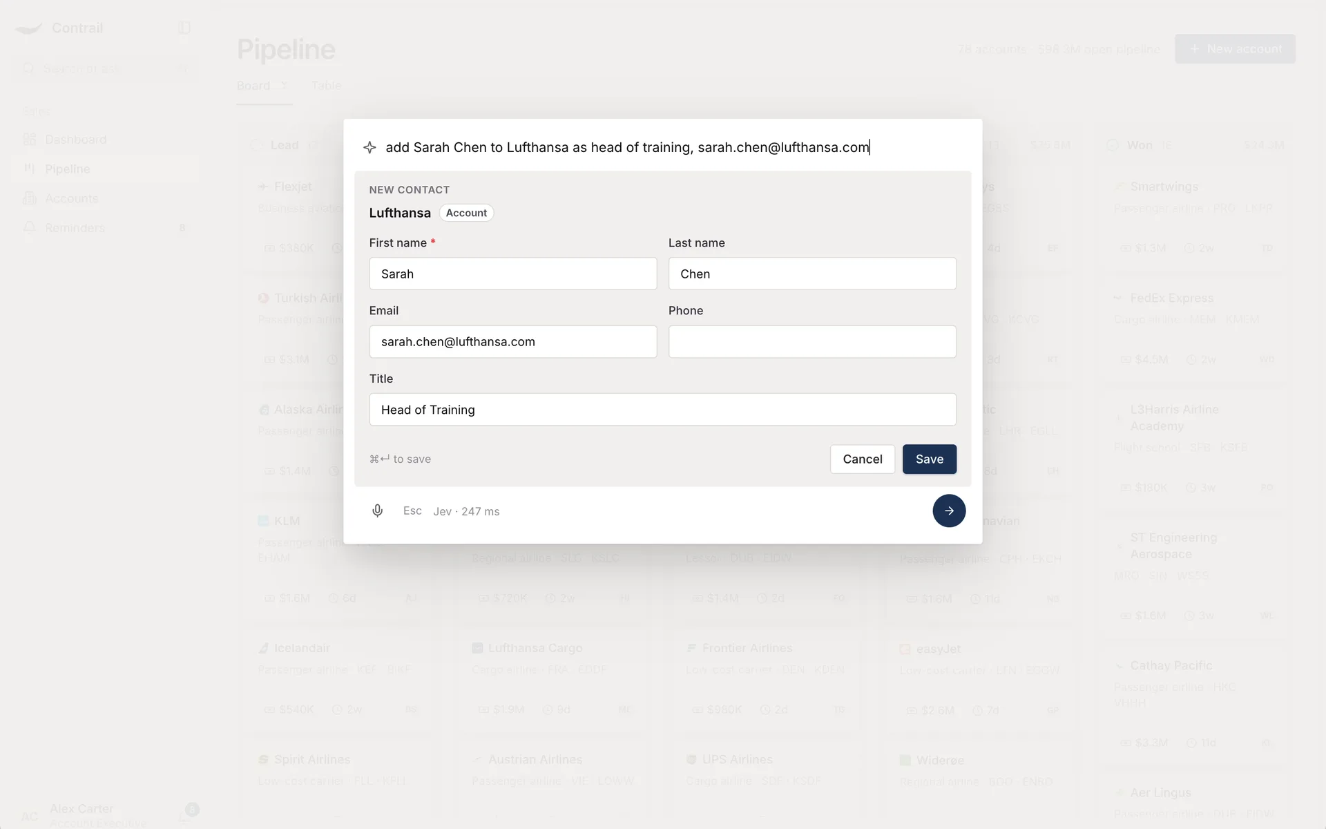Open the FedEx Express card

pyautogui.click(x=1194, y=329)
